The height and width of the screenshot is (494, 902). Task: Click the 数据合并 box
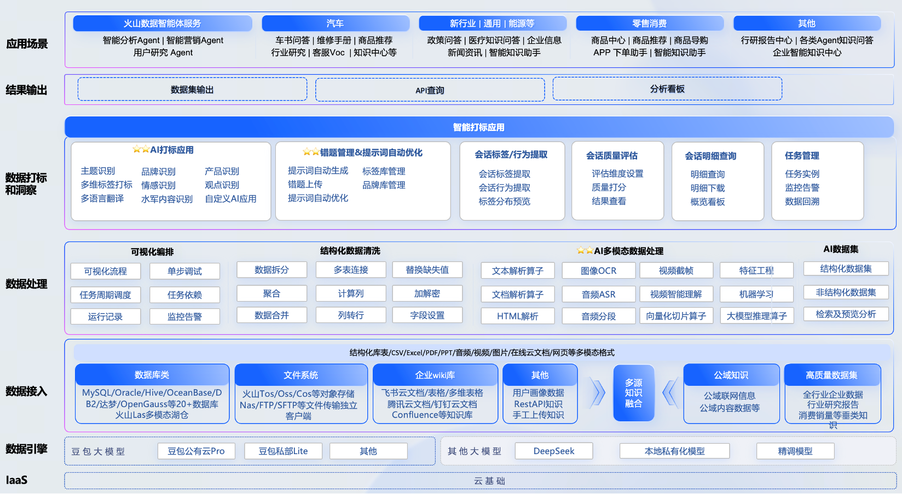click(272, 315)
